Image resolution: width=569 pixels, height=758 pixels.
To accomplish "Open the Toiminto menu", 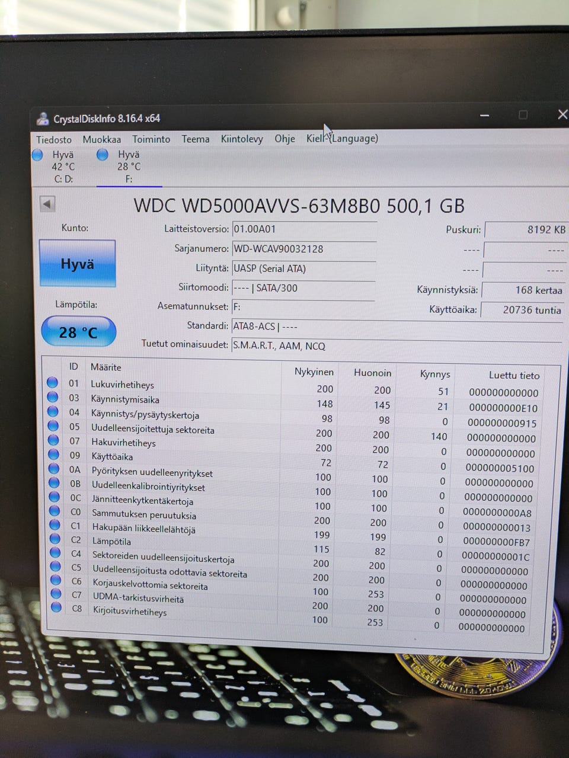I will 151,139.
